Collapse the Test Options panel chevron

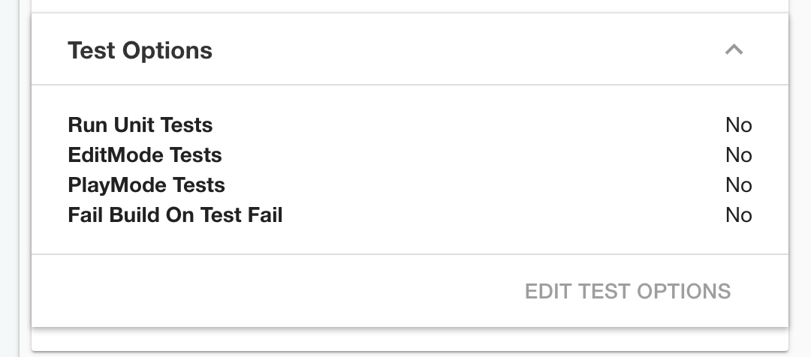[x=734, y=49]
